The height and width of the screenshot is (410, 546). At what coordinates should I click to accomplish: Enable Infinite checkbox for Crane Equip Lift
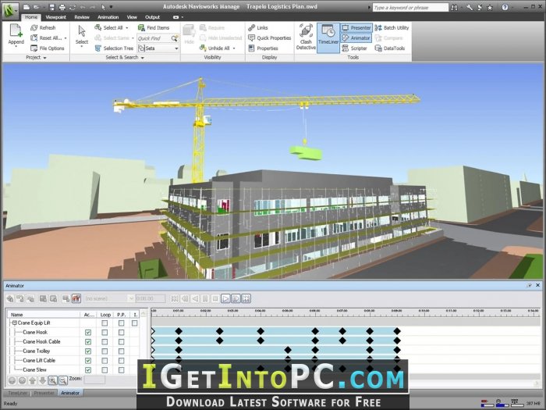point(135,323)
